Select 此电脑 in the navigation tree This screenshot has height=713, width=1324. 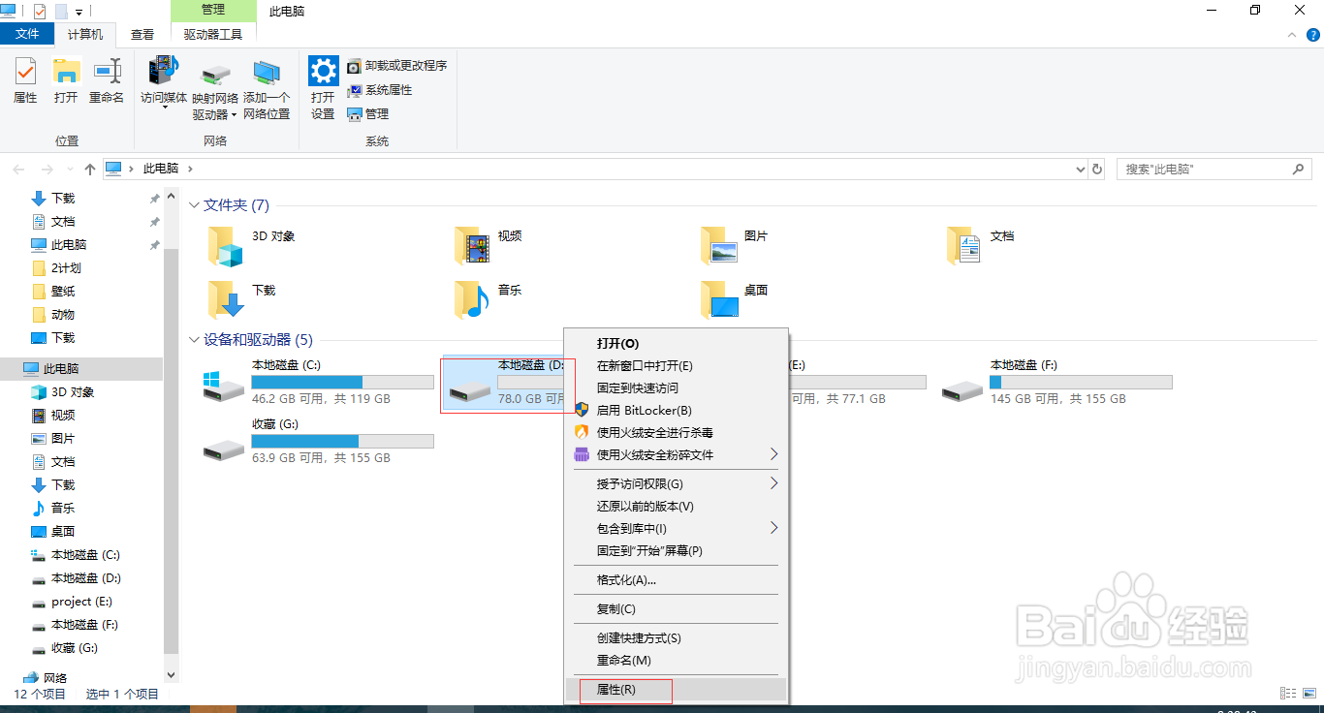click(81, 369)
